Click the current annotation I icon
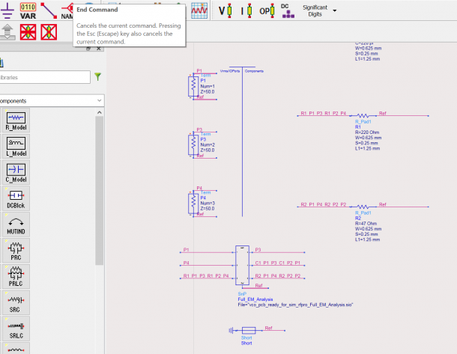This screenshot has height=354, width=457. pos(246,10)
